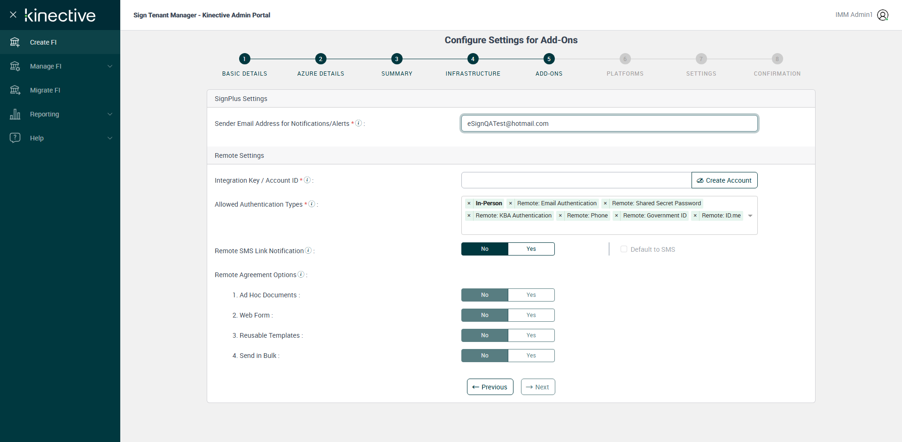The height and width of the screenshot is (442, 902).
Task: Click info icon beside Allowed Authentication Types
Action: coord(311,204)
